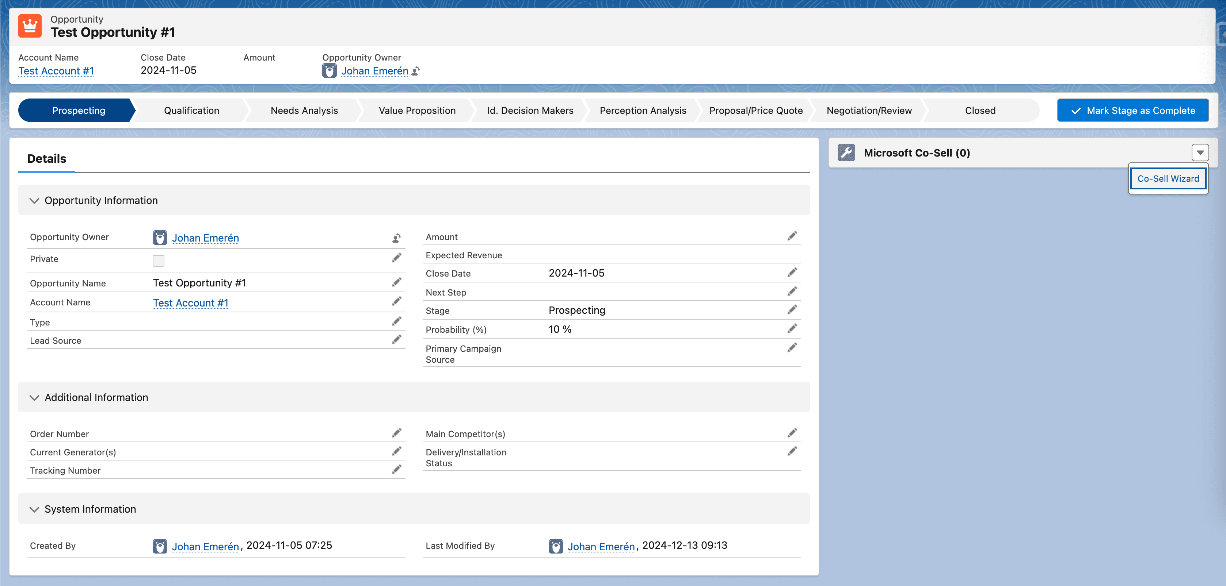Viewport: 1226px width, 586px height.
Task: Edit the Type field pencil icon
Action: [x=396, y=321]
